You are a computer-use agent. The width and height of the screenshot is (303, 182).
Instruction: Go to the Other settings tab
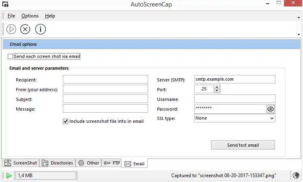pos(88,163)
